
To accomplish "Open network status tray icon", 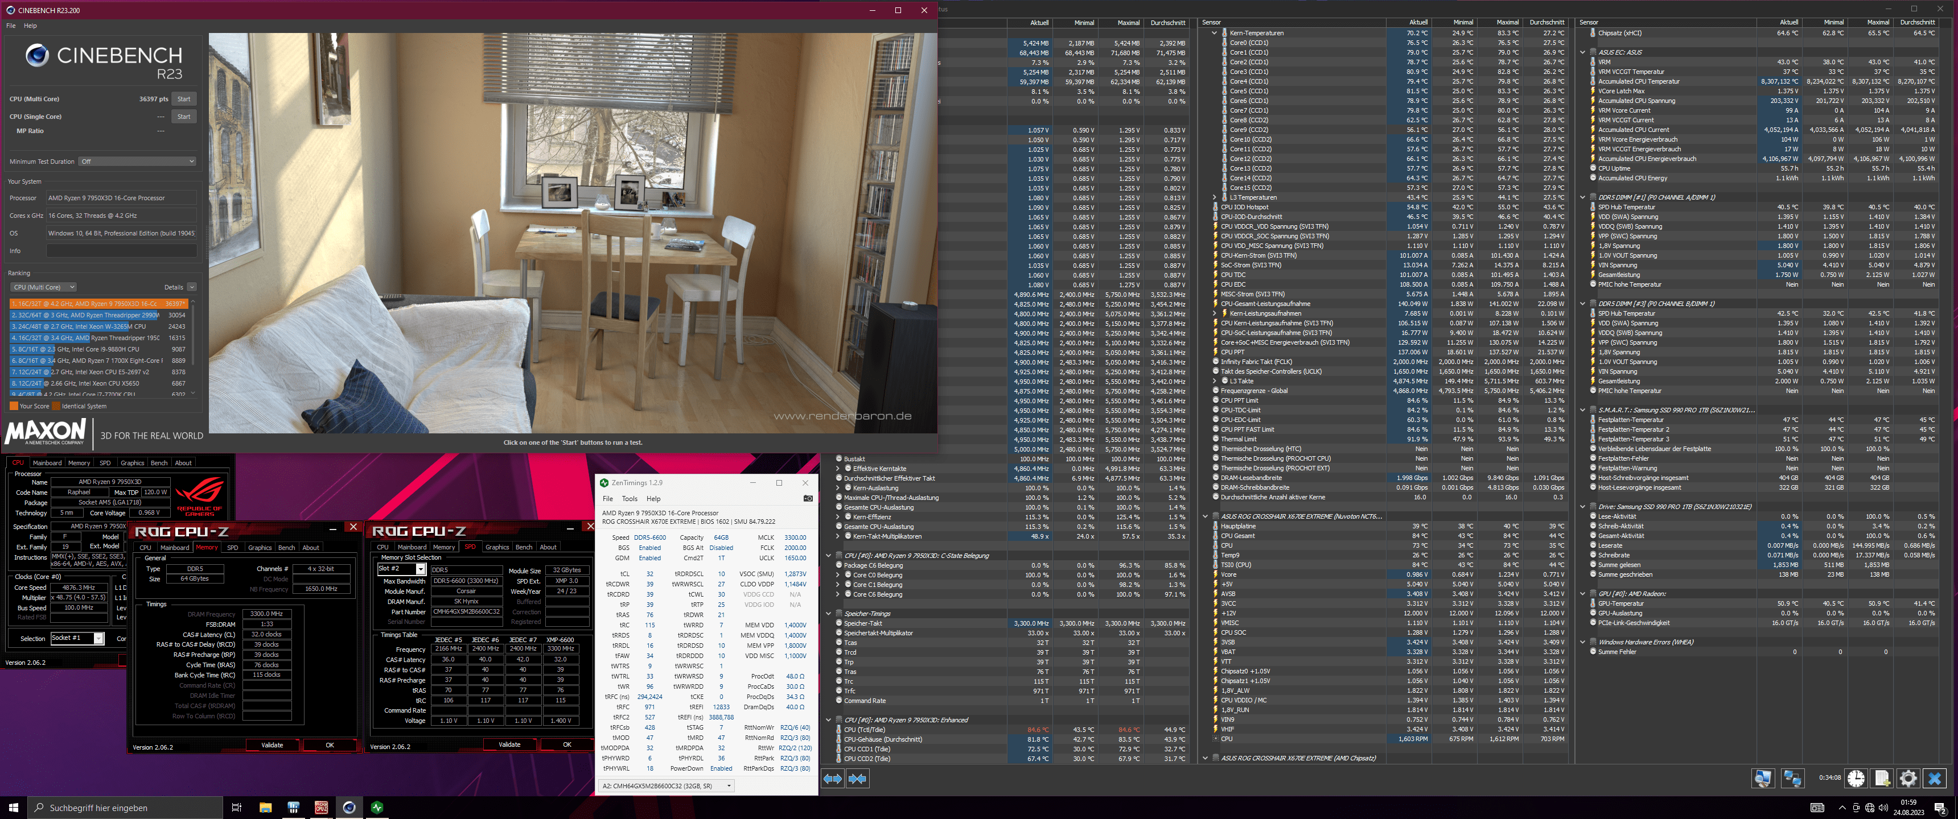I will [x=1870, y=808].
